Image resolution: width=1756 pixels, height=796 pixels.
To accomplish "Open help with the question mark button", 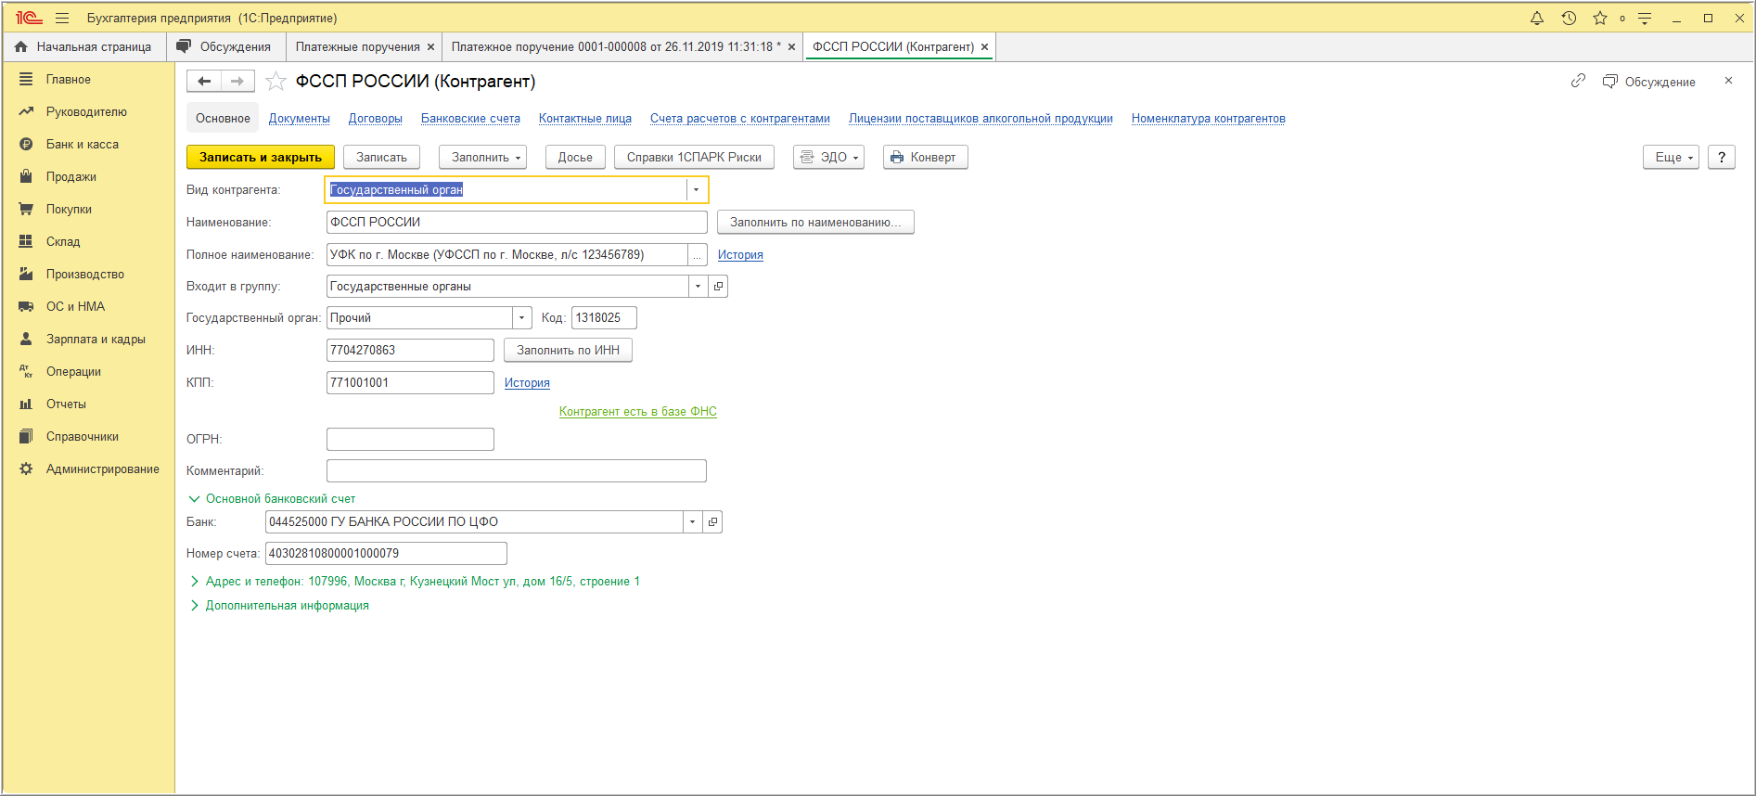I will click(1722, 158).
